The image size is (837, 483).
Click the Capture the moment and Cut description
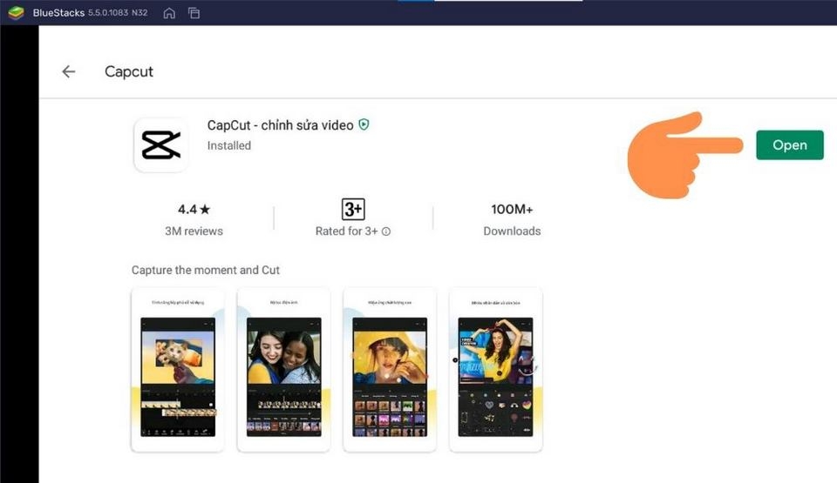[x=206, y=271]
